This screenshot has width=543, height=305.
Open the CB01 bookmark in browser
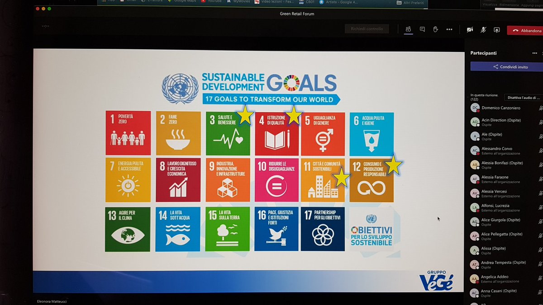click(x=306, y=2)
